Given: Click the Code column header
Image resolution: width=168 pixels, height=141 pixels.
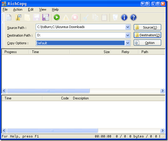Looking at the screenshot, I should pos(56,98).
